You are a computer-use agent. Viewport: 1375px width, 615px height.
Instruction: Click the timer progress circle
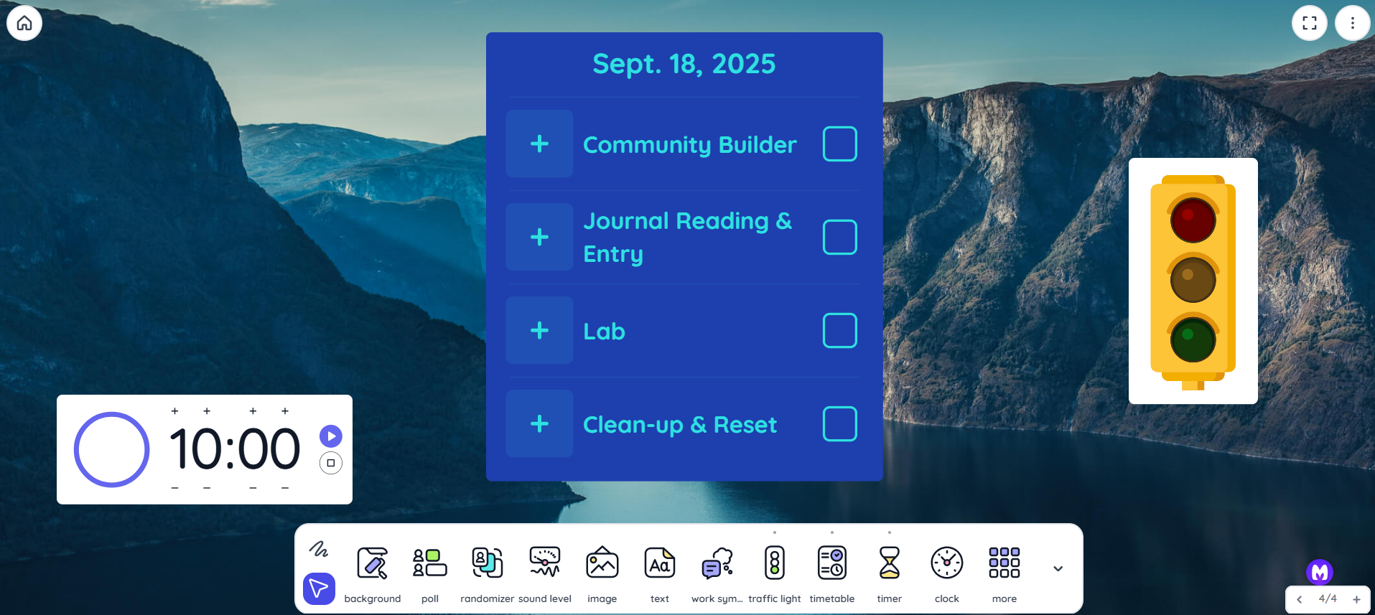pos(112,450)
